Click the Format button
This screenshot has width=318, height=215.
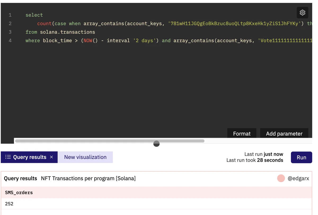242,133
